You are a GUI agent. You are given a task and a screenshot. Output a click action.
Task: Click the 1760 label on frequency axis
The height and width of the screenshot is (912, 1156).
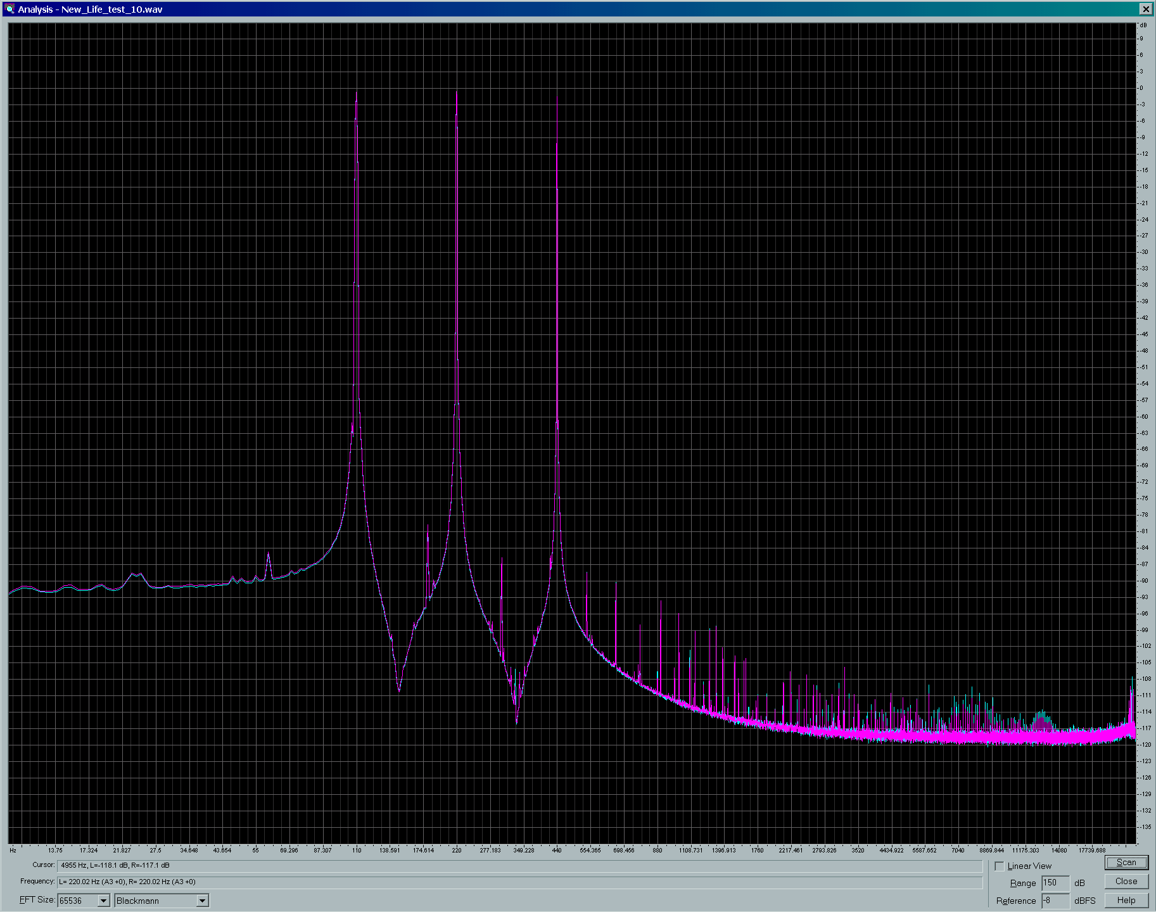[x=757, y=850]
